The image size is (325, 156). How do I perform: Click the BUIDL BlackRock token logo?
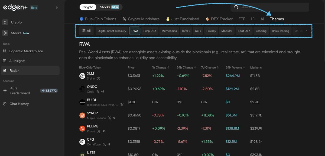pos(82,102)
